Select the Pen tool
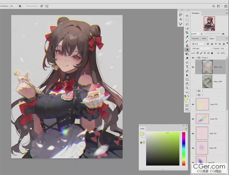Screen dimensions: 229x175 (187, 71)
